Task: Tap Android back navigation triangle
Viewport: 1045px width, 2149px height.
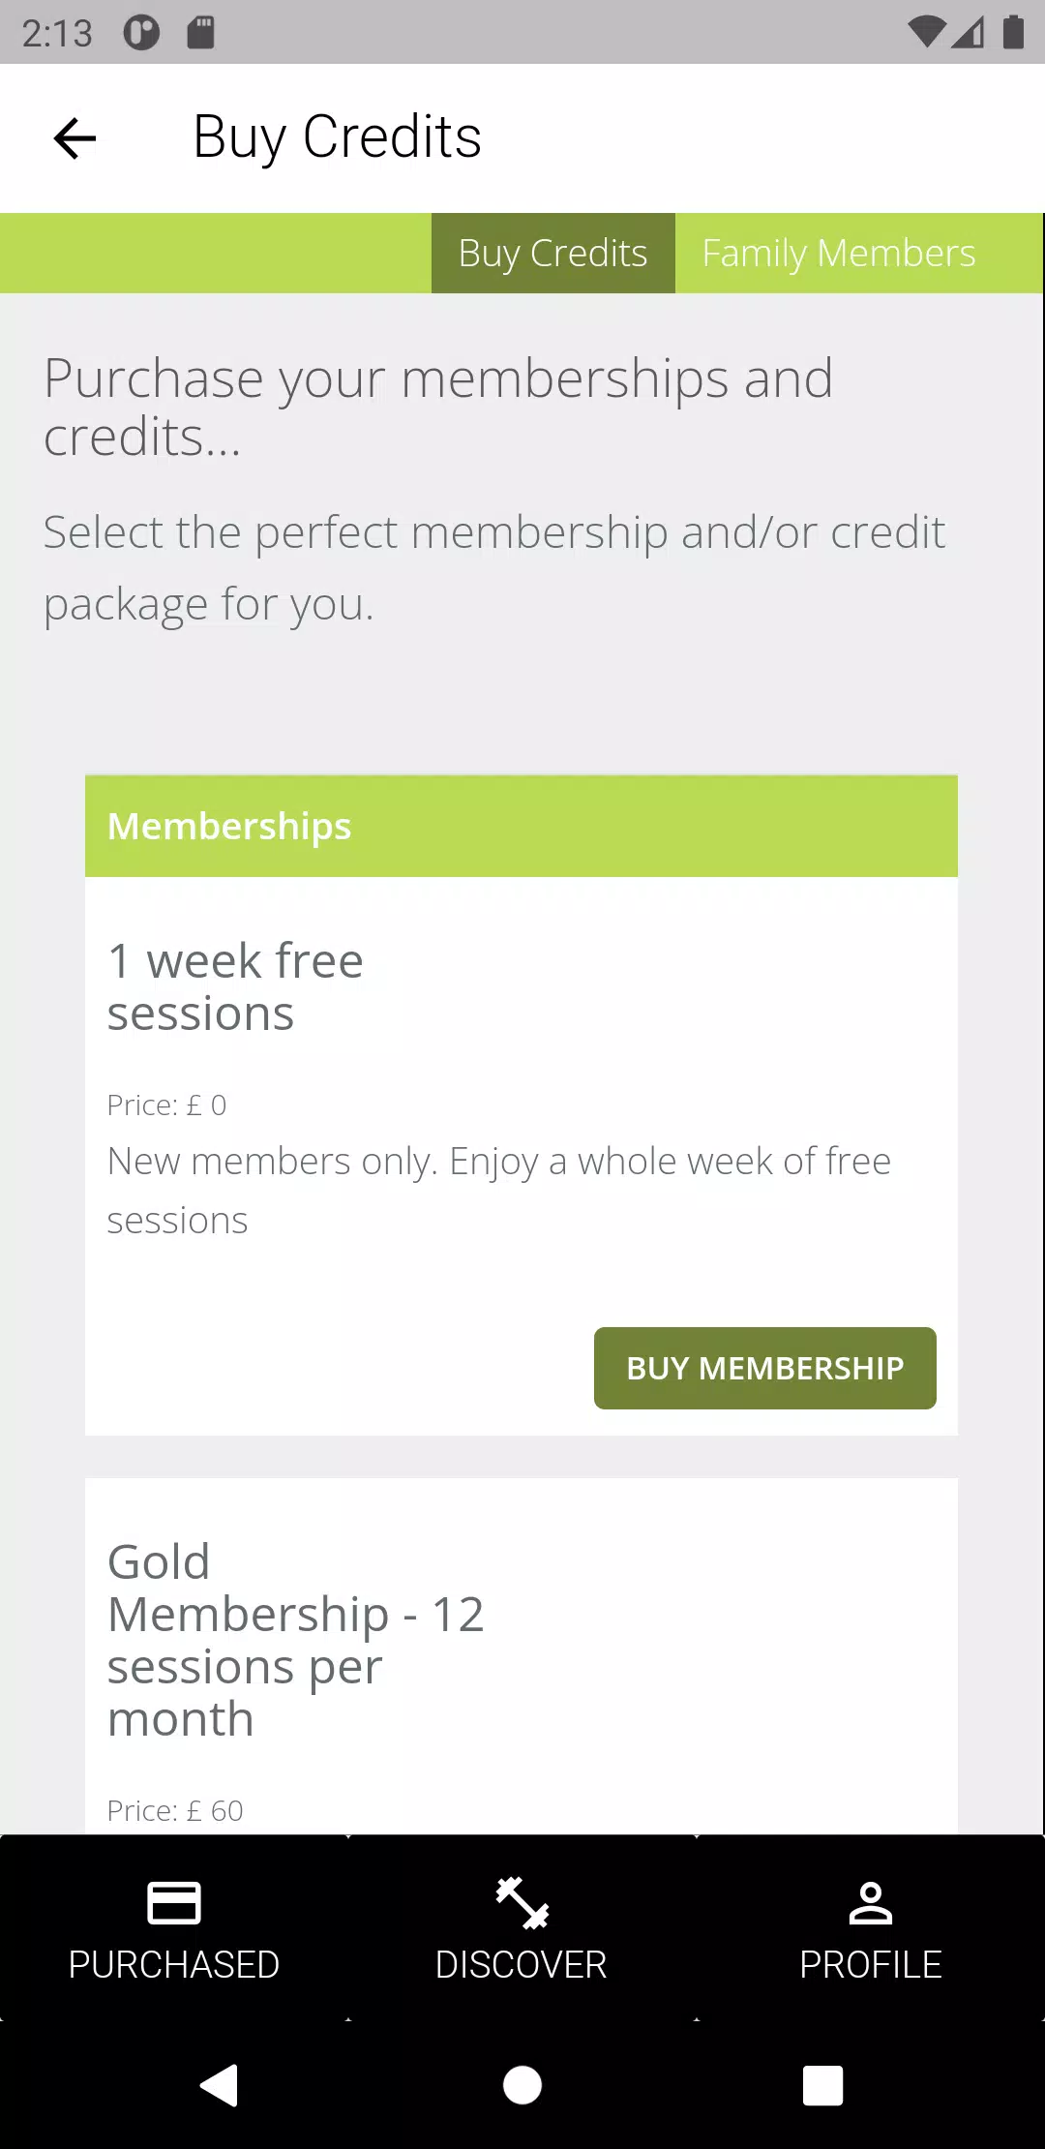Action: click(219, 2085)
